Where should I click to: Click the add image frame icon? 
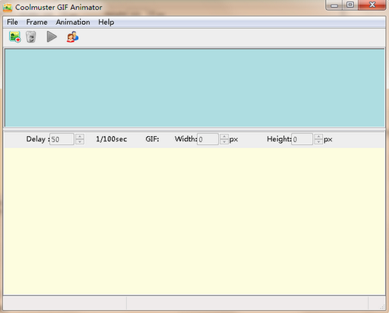[15, 37]
